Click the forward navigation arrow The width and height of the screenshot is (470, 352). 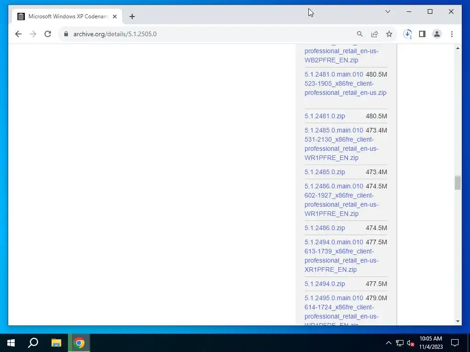pyautogui.click(x=33, y=34)
